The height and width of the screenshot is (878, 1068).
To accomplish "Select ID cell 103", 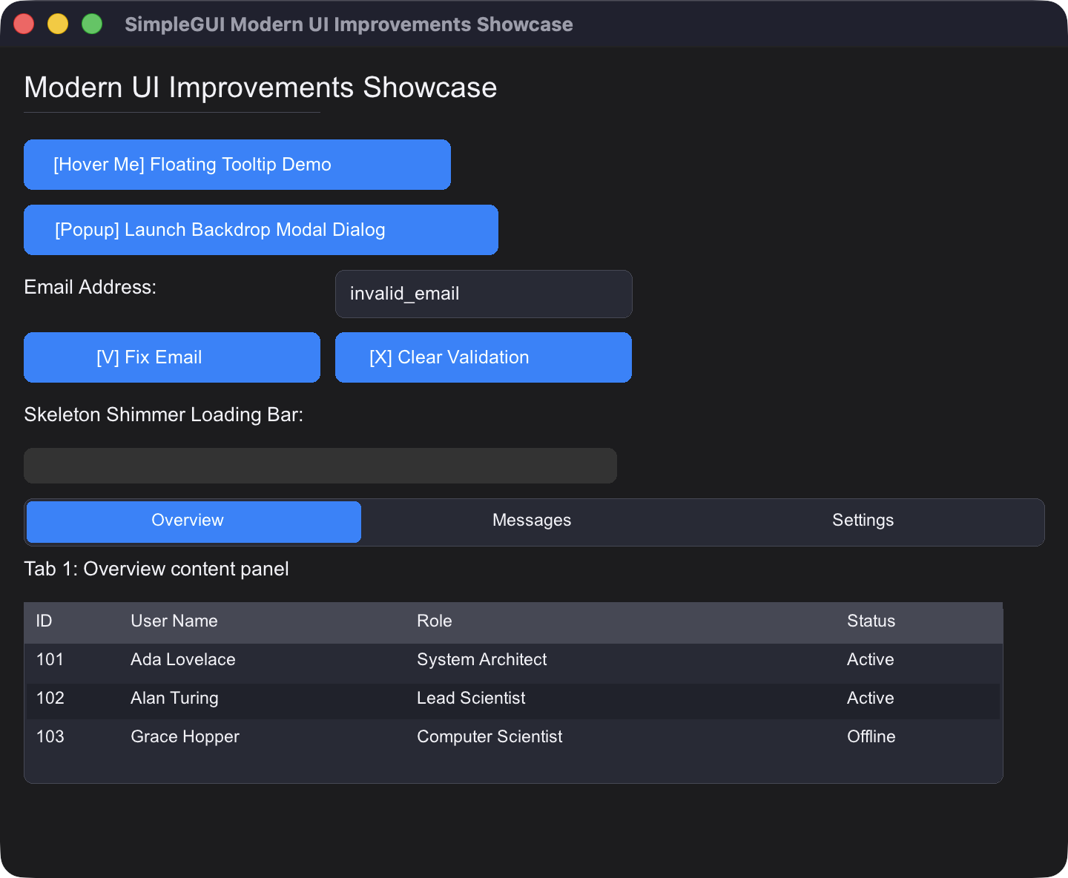I will (50, 737).
